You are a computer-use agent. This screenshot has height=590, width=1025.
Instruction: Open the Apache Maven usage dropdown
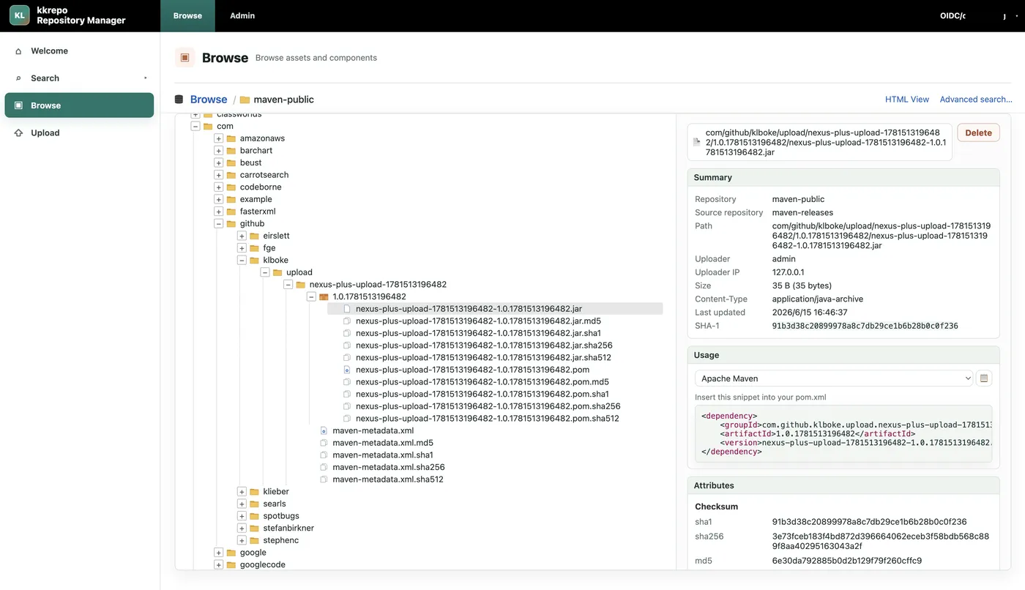[833, 378]
